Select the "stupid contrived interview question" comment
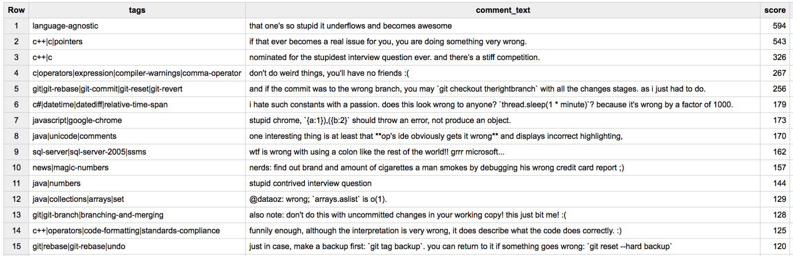The height and width of the screenshot is (256, 793). pos(310,184)
